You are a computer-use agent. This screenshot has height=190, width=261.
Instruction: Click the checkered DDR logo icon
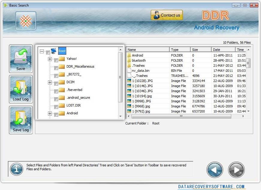tap(26, 21)
